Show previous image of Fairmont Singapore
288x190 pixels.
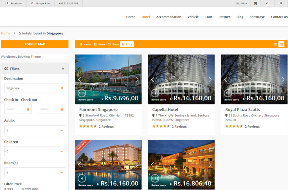[x=79, y=80]
